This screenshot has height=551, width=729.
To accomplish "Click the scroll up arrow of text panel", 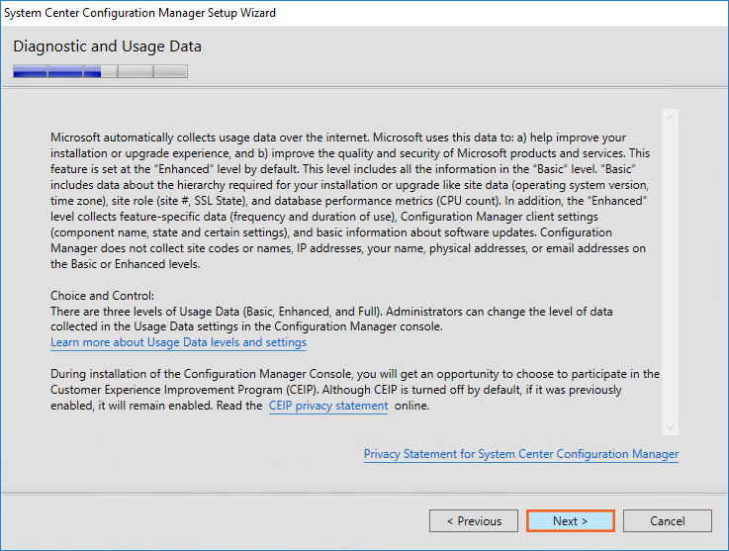I will tap(670, 118).
